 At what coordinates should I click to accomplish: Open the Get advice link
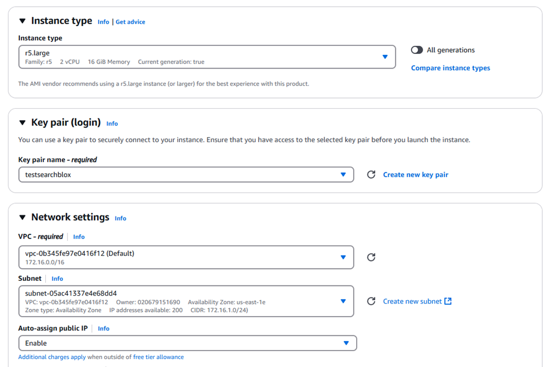coord(130,22)
